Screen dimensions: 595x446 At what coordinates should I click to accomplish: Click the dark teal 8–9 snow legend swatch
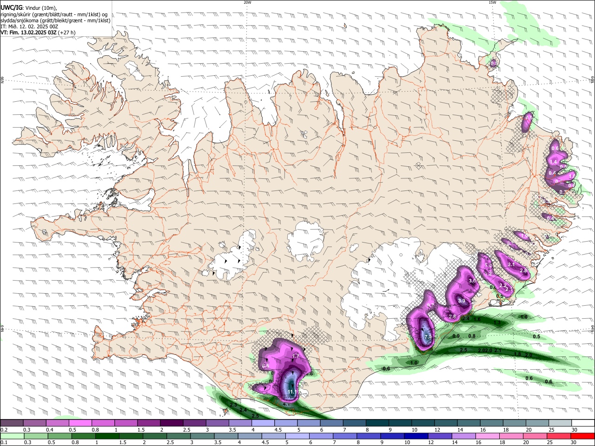pos(377,423)
